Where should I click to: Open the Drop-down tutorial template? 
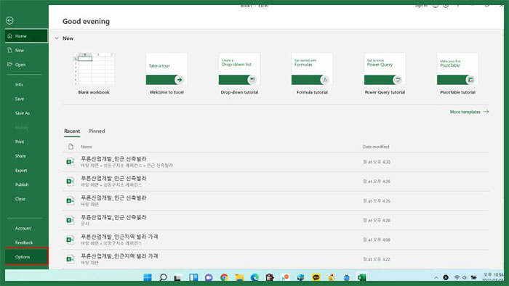click(x=239, y=73)
